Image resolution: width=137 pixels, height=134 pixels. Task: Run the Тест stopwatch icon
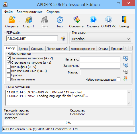(60, 20)
